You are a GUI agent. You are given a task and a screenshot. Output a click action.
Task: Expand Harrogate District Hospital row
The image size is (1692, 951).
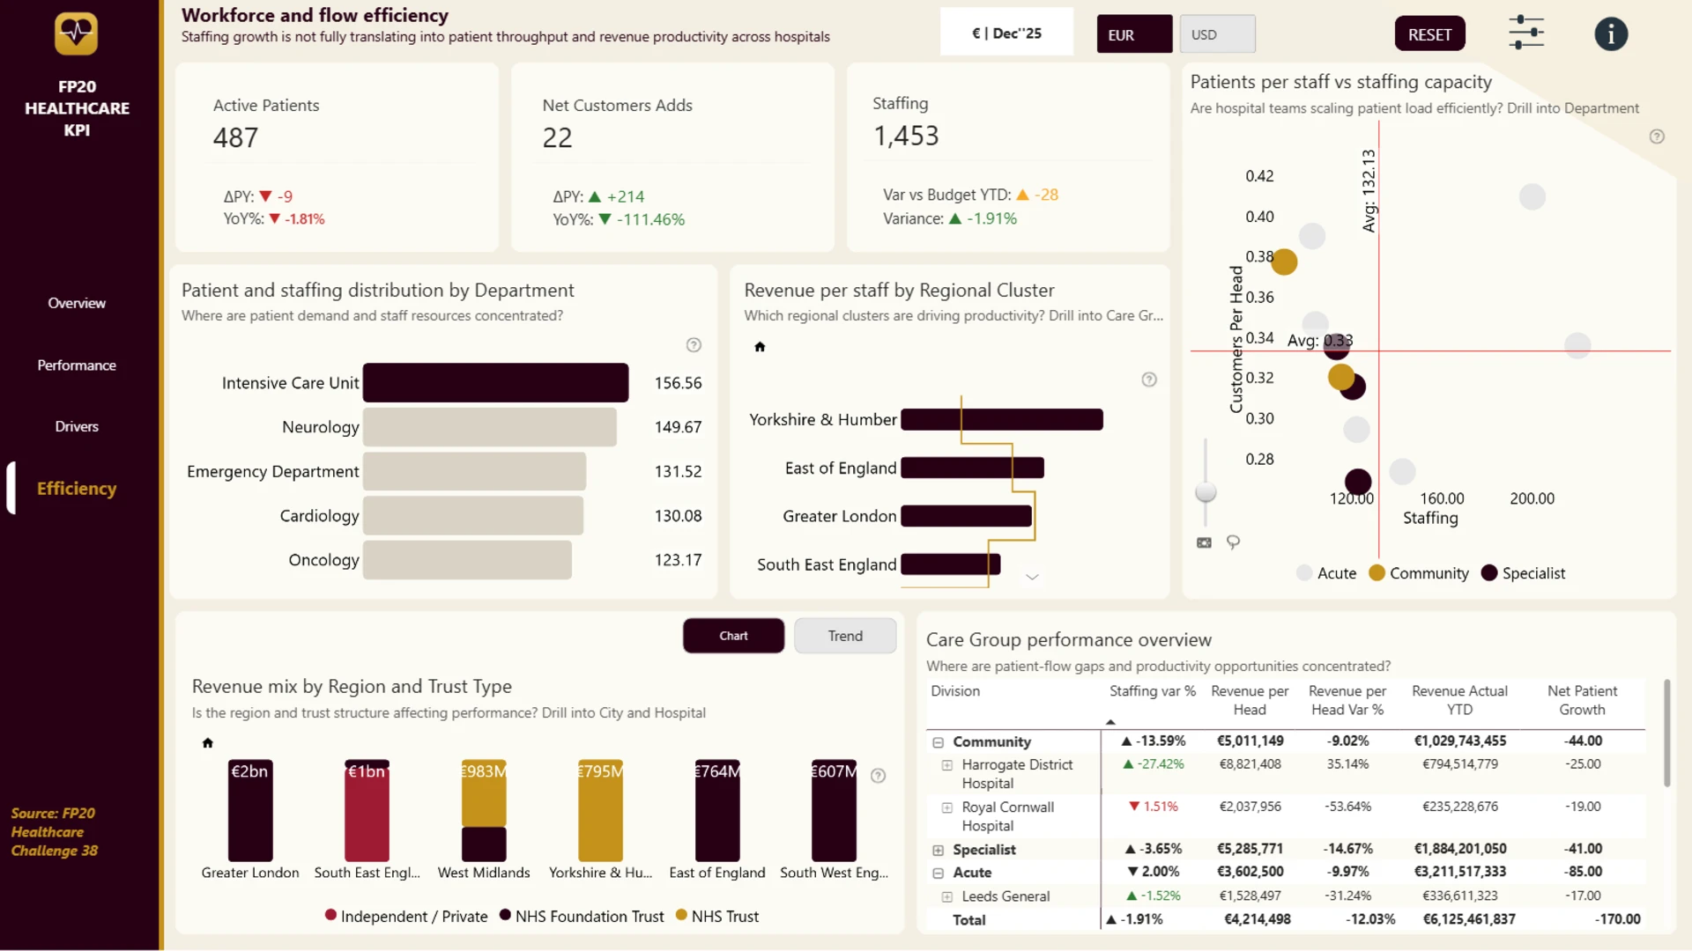click(947, 765)
